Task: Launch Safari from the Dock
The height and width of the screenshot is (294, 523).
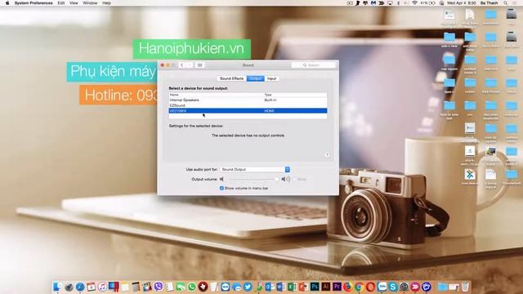Action: point(80,287)
